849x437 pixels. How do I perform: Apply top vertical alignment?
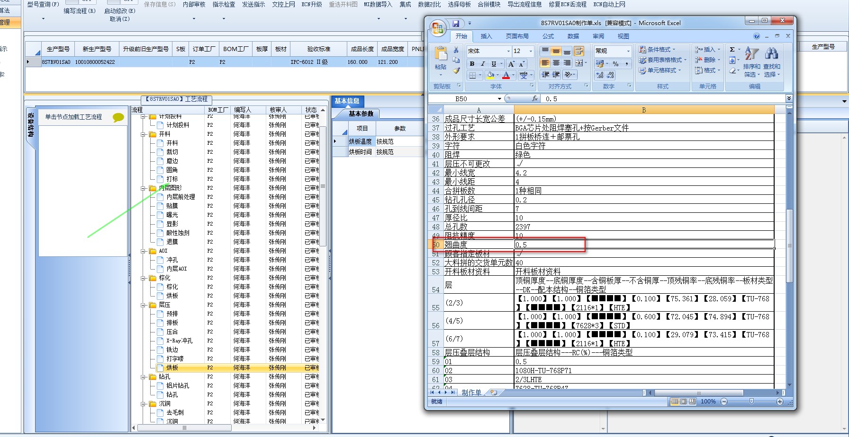click(x=545, y=51)
